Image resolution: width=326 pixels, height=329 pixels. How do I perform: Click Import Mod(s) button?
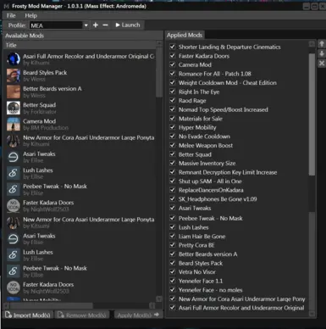click(x=28, y=315)
